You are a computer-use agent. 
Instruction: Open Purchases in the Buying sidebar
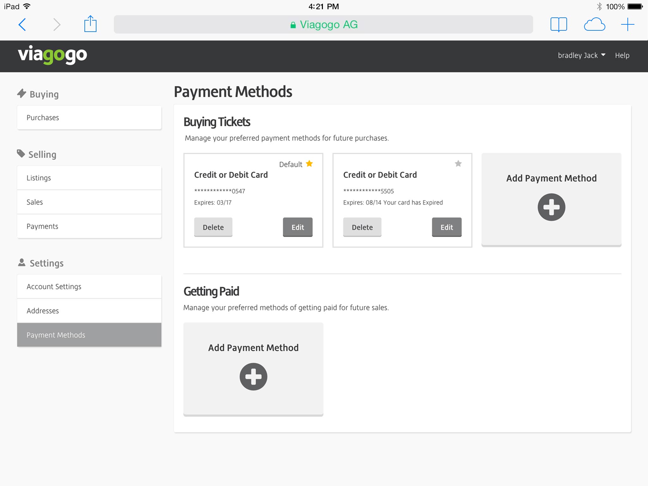coord(89,117)
